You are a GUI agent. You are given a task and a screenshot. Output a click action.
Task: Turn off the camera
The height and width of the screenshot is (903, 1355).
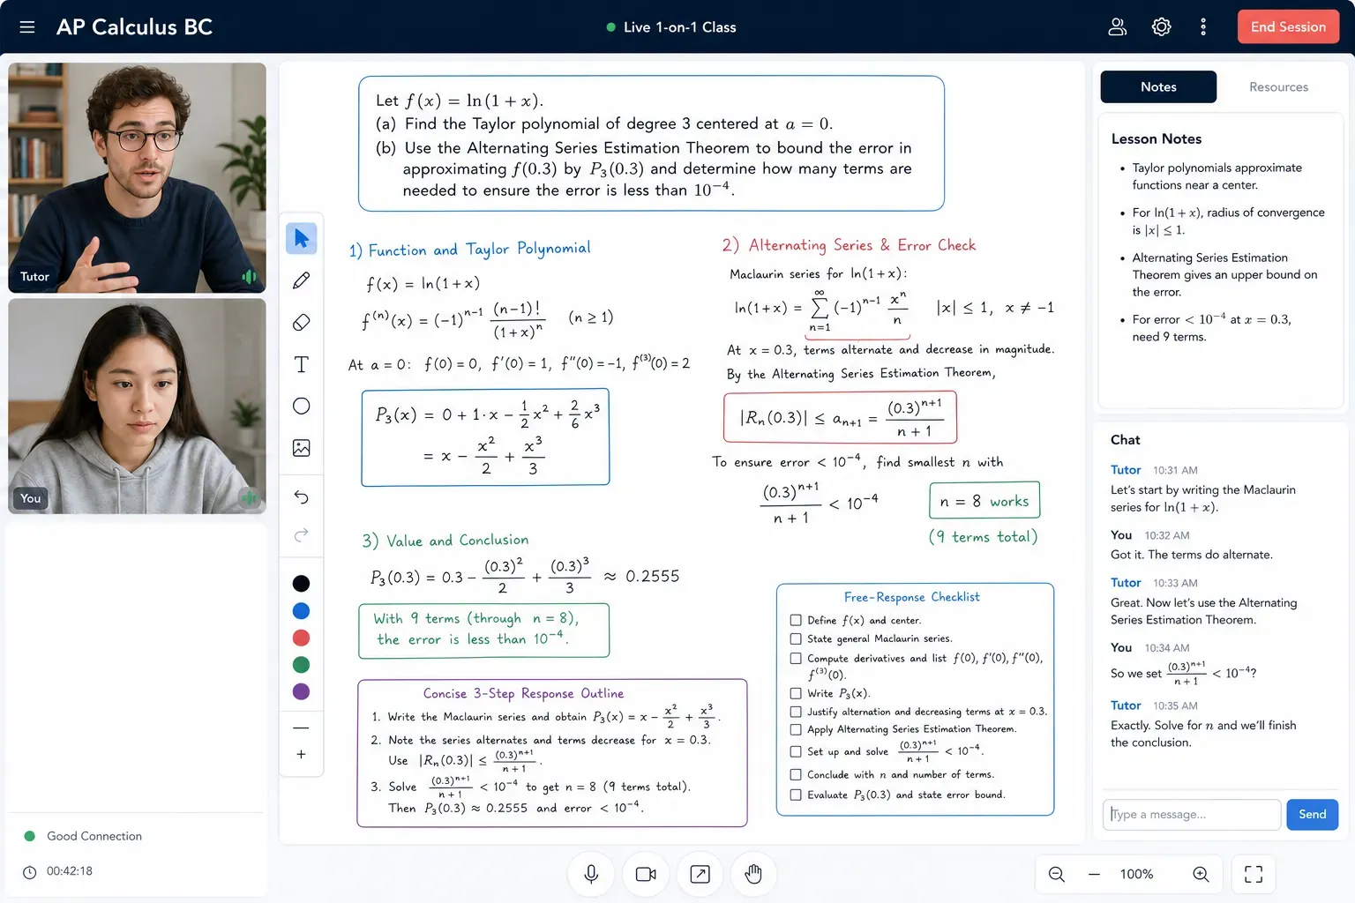pyautogui.click(x=646, y=874)
